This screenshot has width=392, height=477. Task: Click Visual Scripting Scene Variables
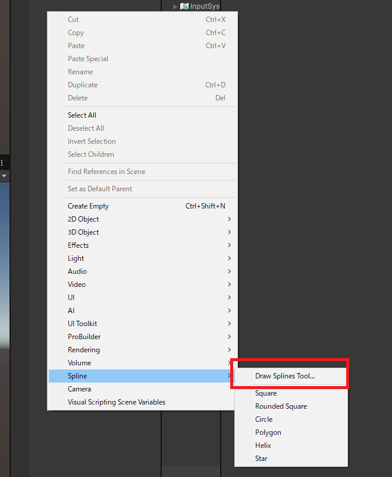pos(117,402)
